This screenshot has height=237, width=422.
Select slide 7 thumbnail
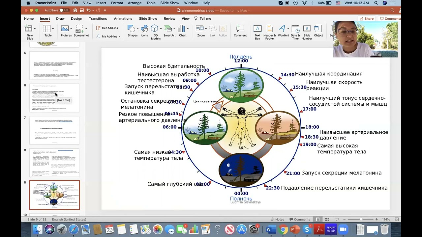click(54, 130)
